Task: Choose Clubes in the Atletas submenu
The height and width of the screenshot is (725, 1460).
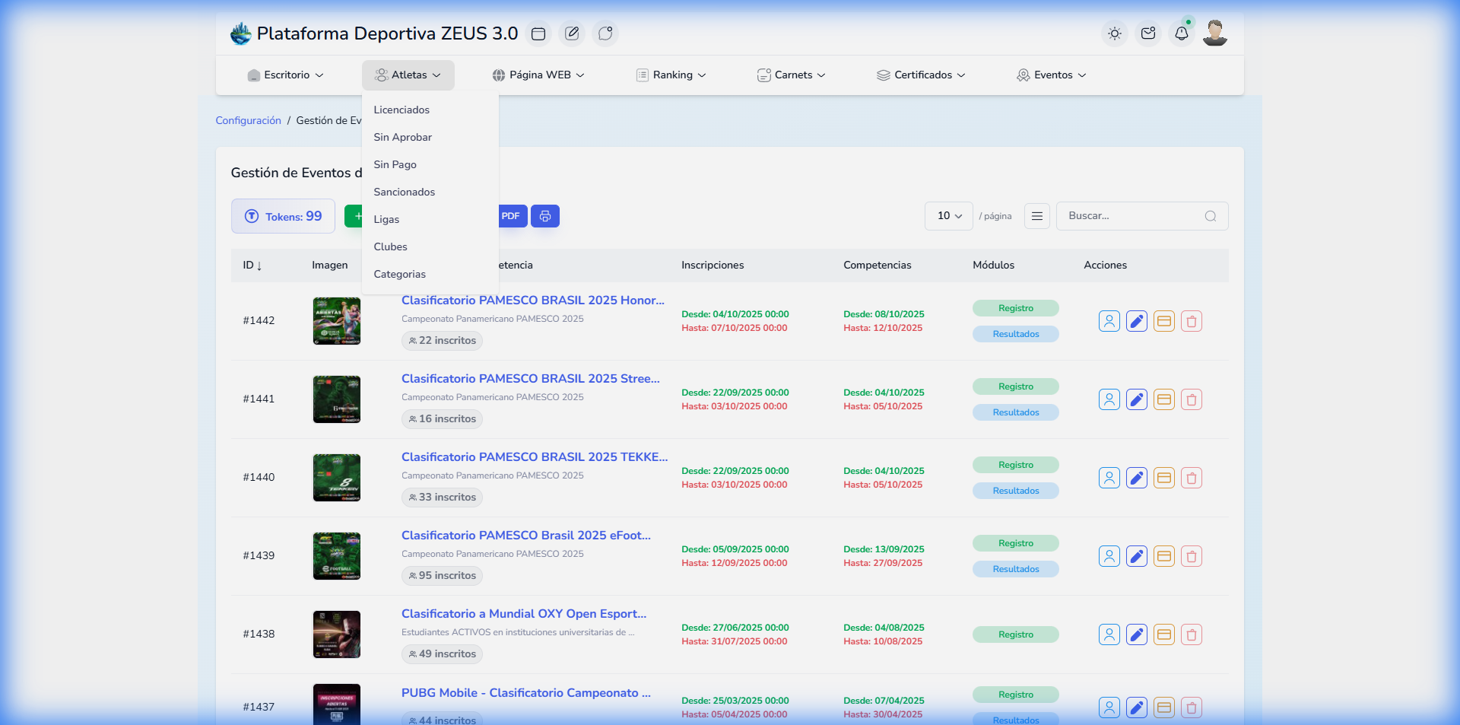Action: [x=390, y=247]
